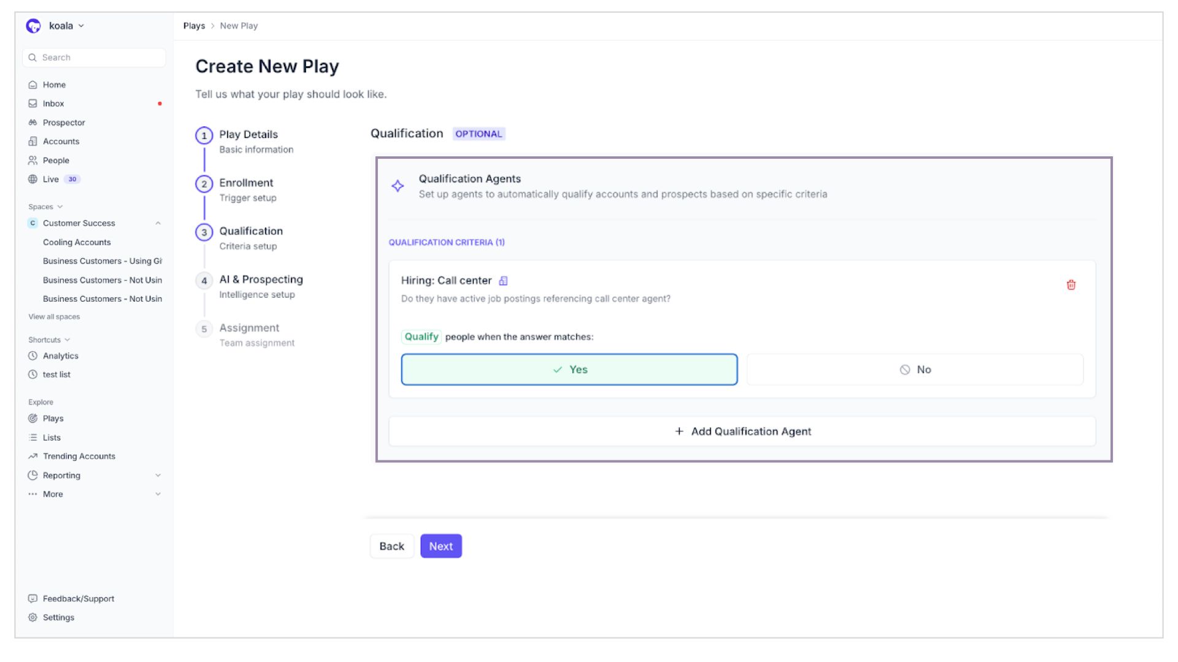Select Yes as the qualifying answer

(569, 369)
